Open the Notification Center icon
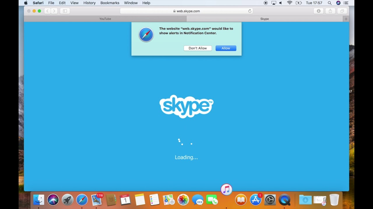This screenshot has height=209, width=373. pyautogui.click(x=346, y=3)
